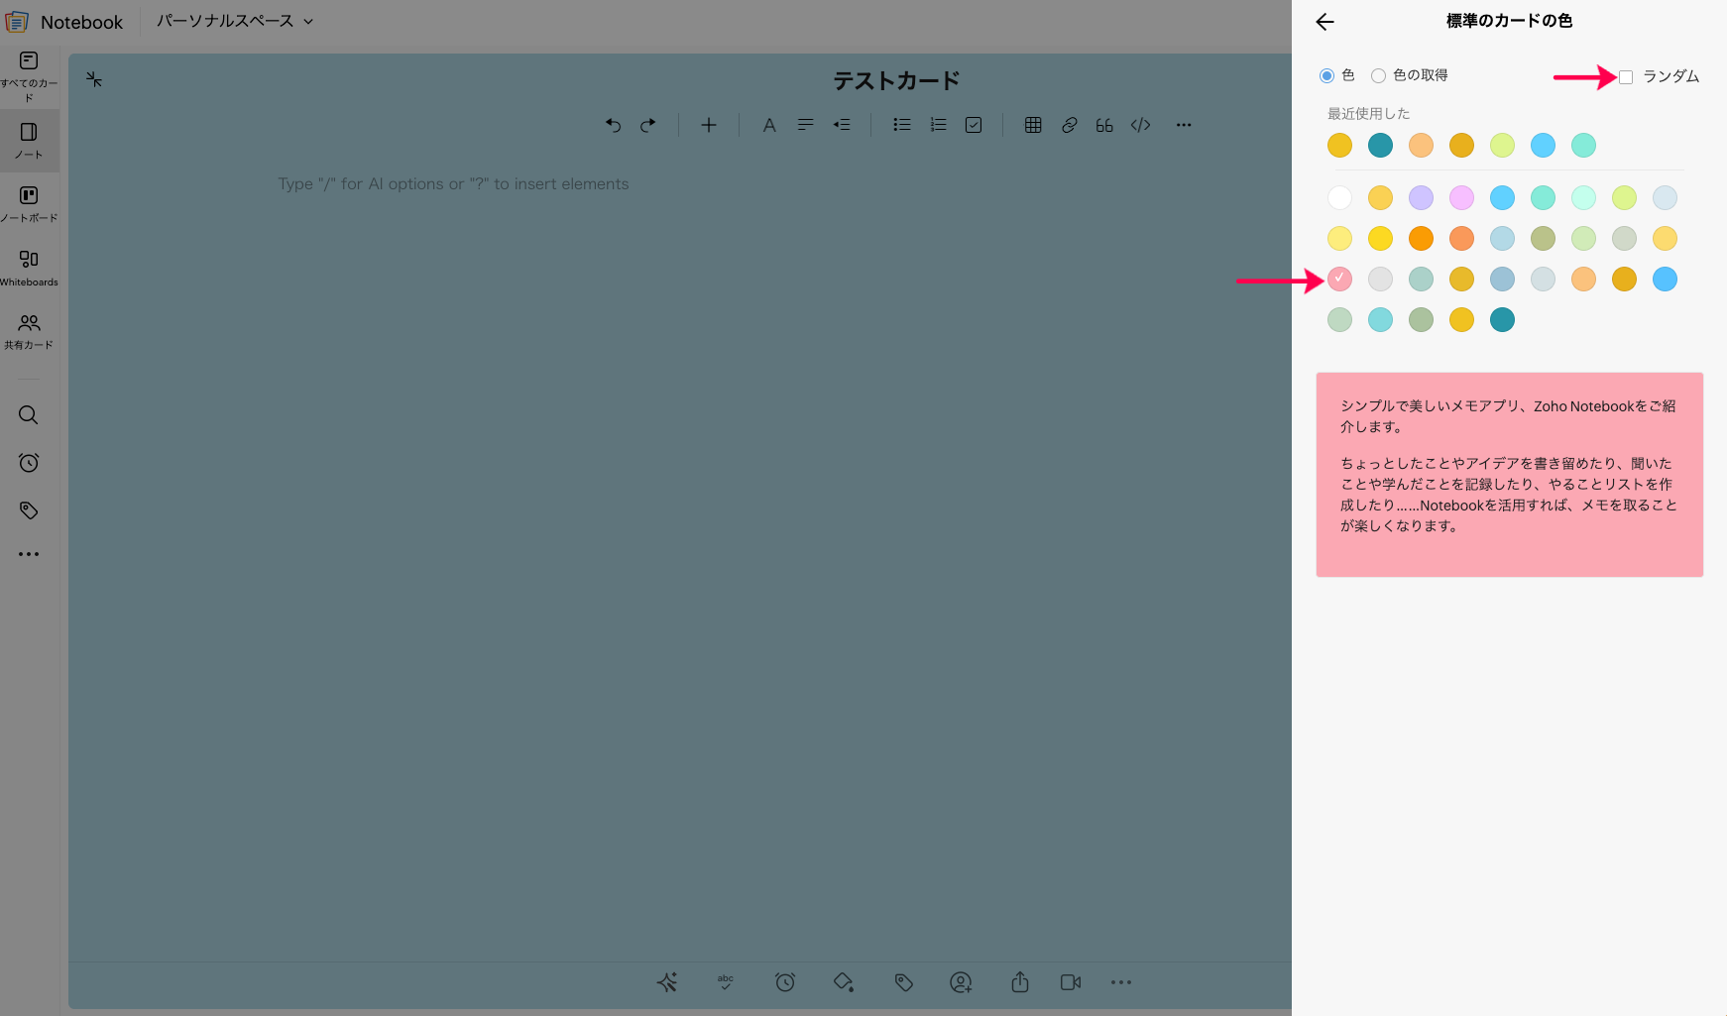Open search from the left sidebar
The height and width of the screenshot is (1016, 1727).
29,415
